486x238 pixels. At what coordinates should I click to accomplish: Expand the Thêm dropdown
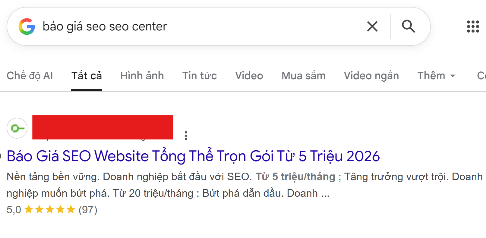436,76
